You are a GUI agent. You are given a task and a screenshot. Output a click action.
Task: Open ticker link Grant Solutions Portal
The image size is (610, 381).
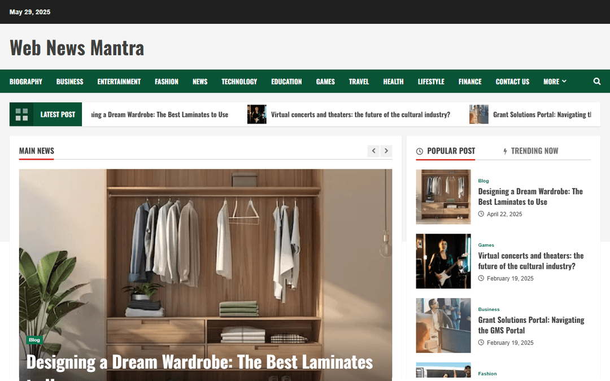(x=542, y=114)
